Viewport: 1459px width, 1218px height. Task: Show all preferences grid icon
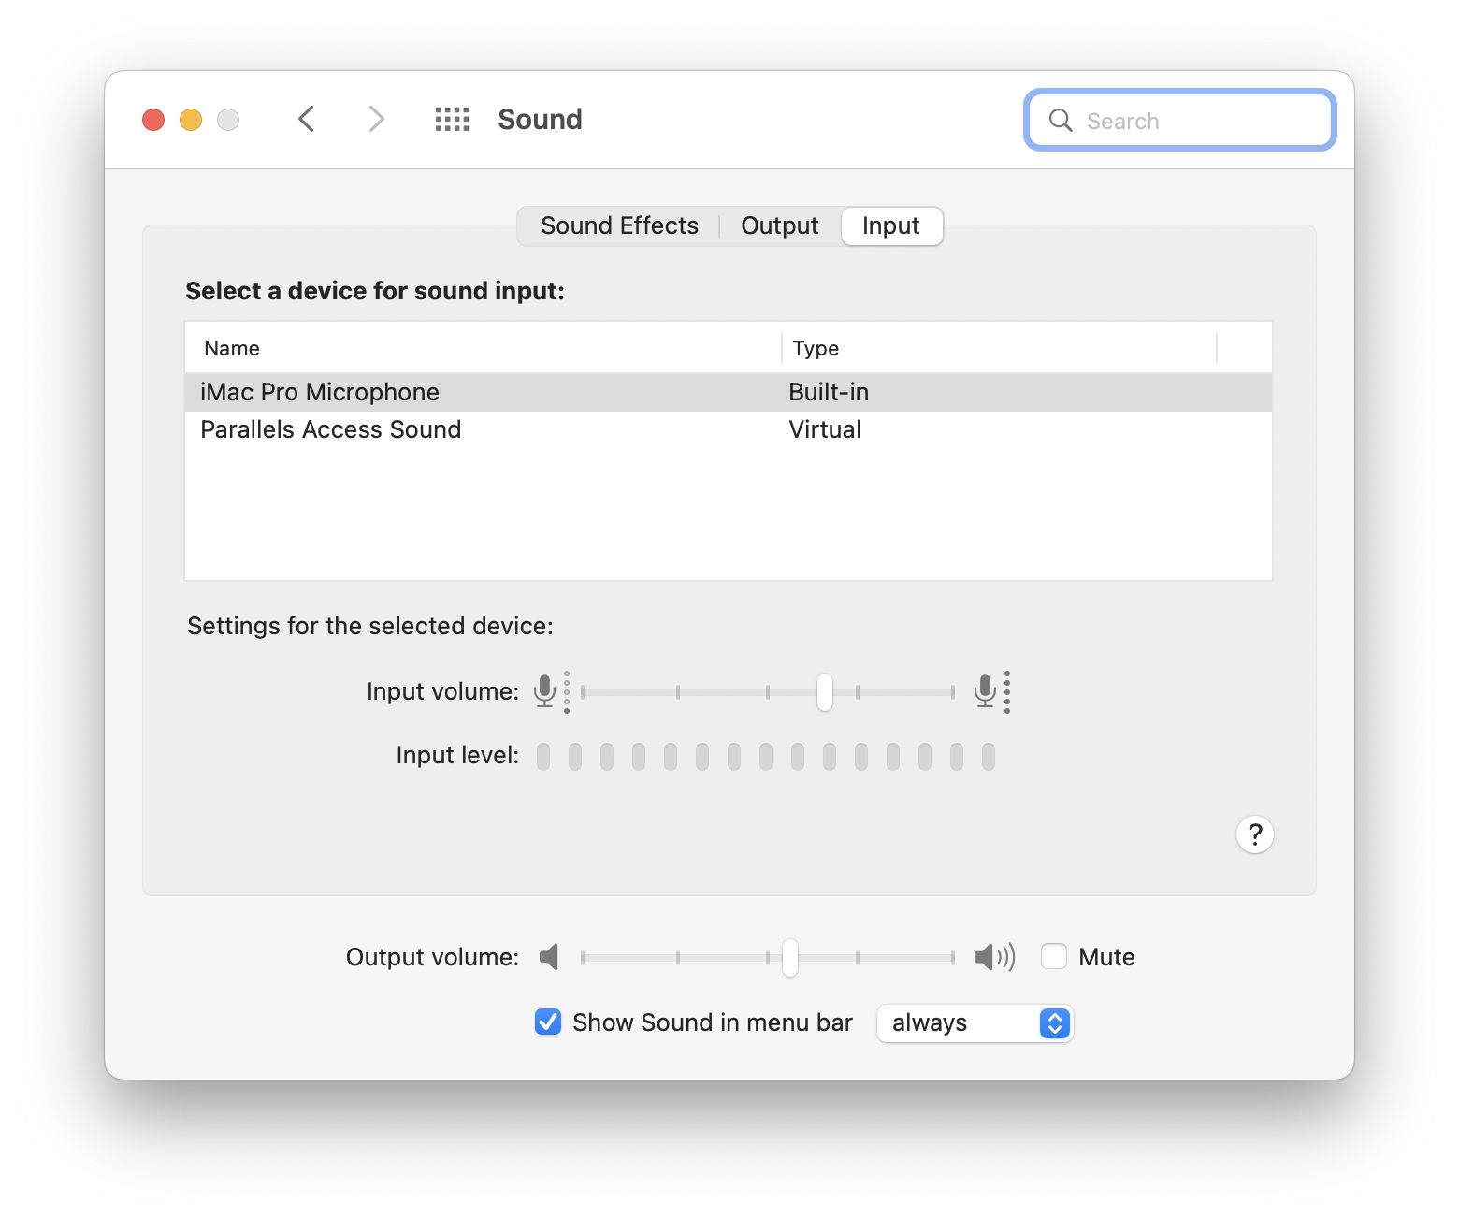click(x=452, y=119)
